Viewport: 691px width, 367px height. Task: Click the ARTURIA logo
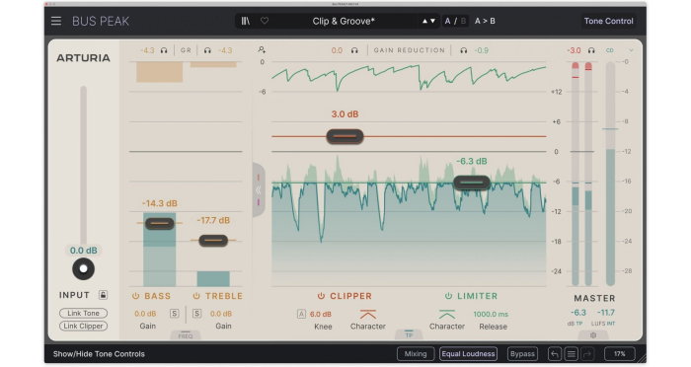(83, 58)
